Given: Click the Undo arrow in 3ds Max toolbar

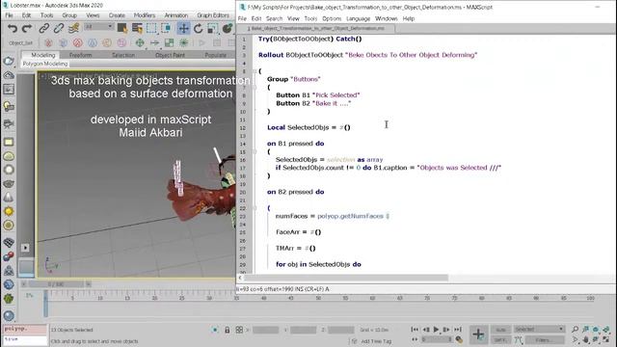Looking at the screenshot, I should coord(13,28).
